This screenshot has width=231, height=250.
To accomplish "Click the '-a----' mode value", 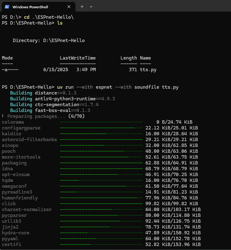I will [10, 70].
